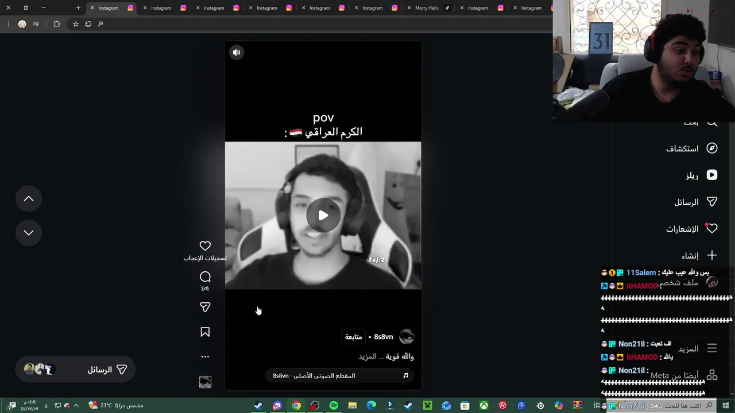Viewport: 735px width, 413px height.
Task: Open Minecraft from the taskbar
Action: point(427,406)
